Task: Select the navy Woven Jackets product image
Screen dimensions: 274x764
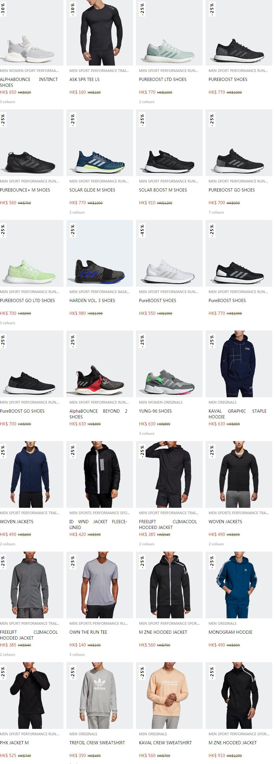Action: (31, 474)
